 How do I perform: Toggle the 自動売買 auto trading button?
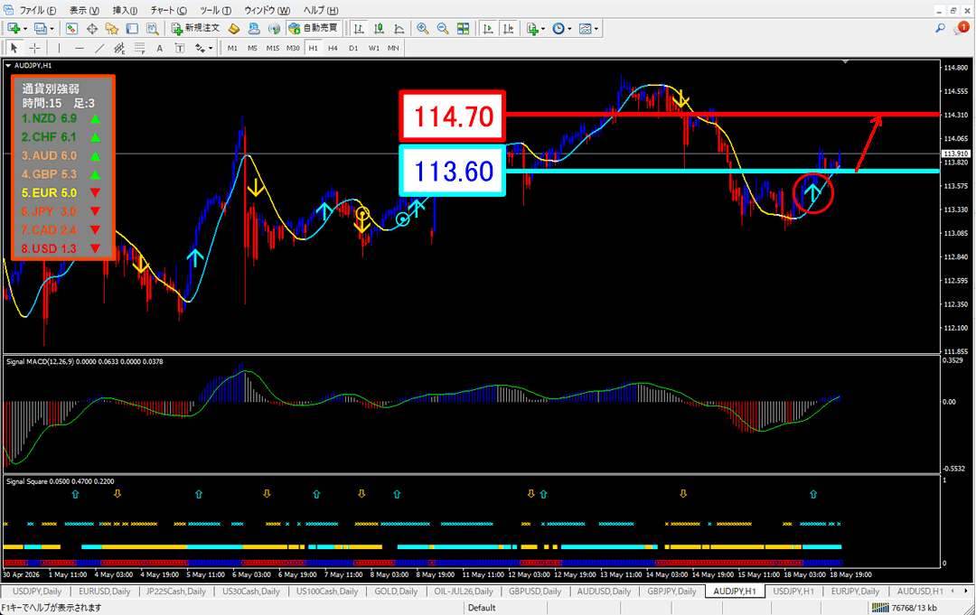point(313,29)
